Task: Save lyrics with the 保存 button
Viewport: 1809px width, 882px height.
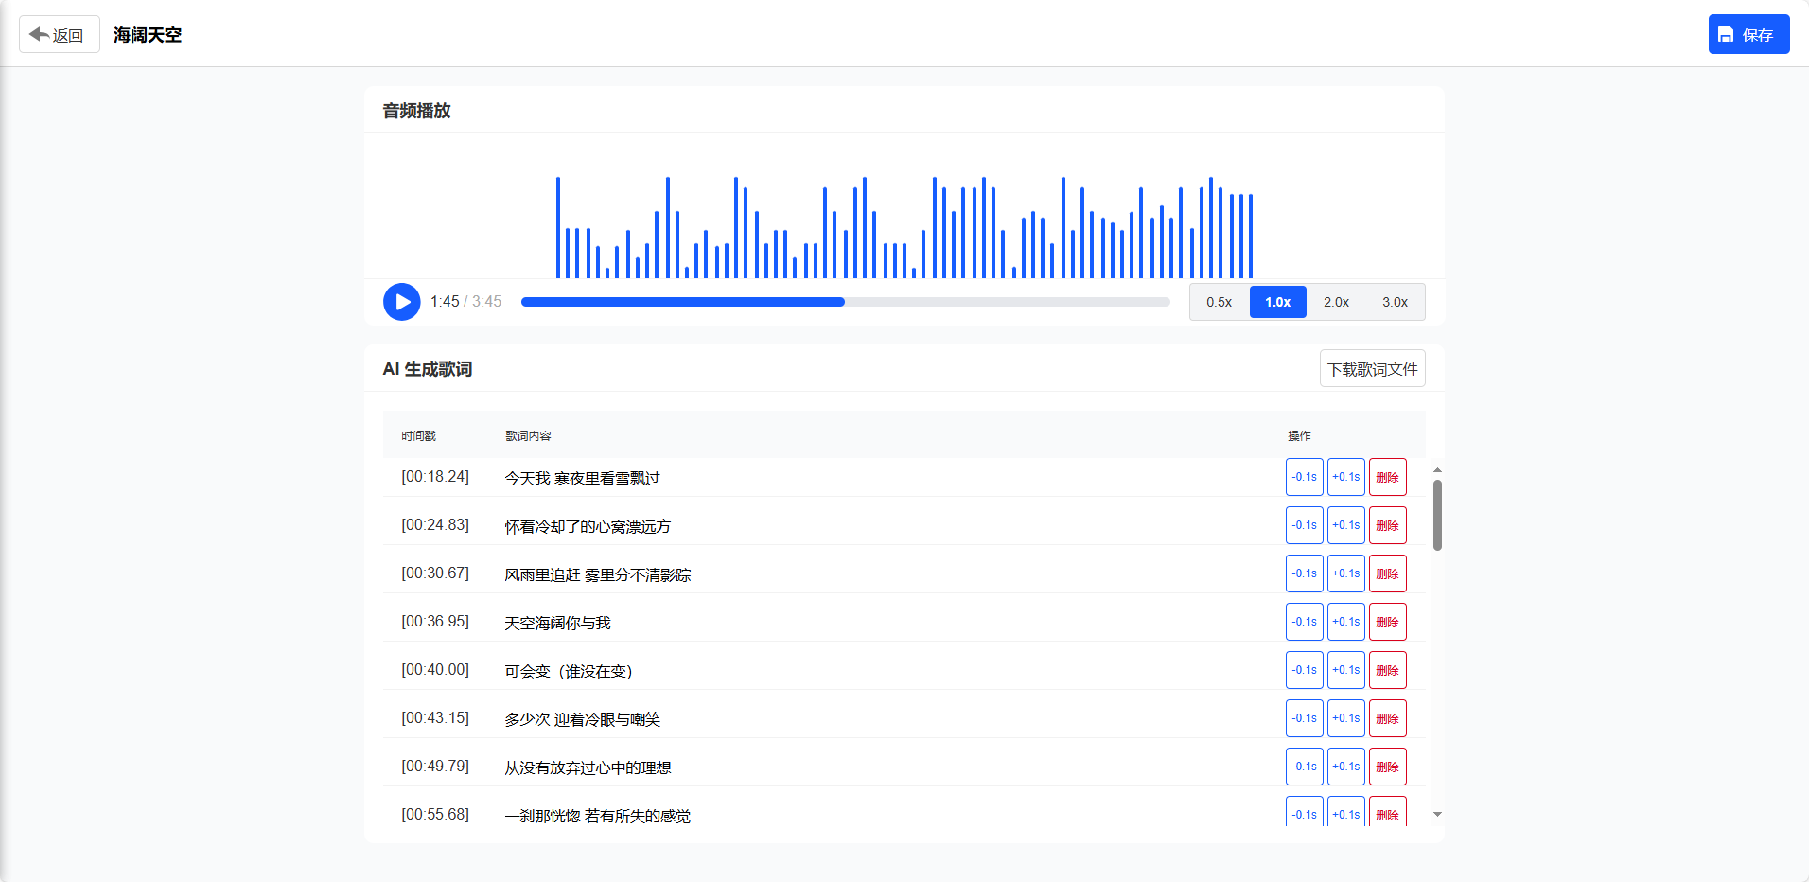Action: 1748,35
